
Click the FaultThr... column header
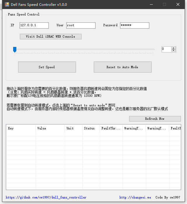tap(111, 128)
